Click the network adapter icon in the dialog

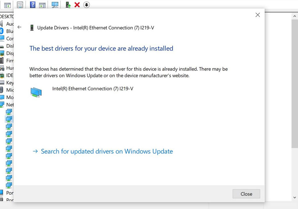[x=36, y=92]
